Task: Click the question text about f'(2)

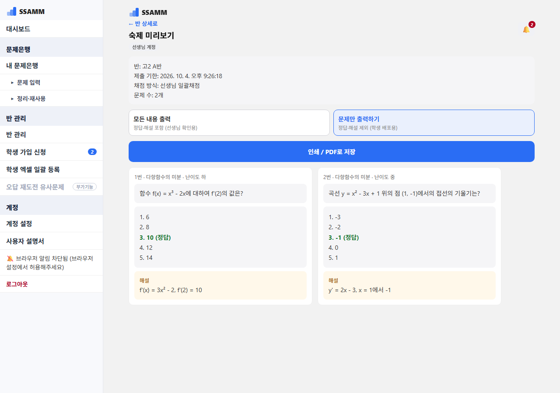Action: [191, 193]
